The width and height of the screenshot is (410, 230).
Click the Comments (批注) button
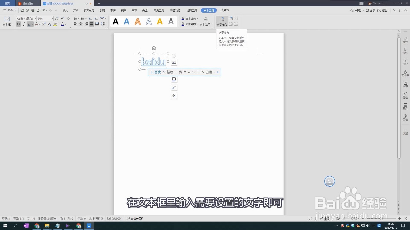click(383, 10)
